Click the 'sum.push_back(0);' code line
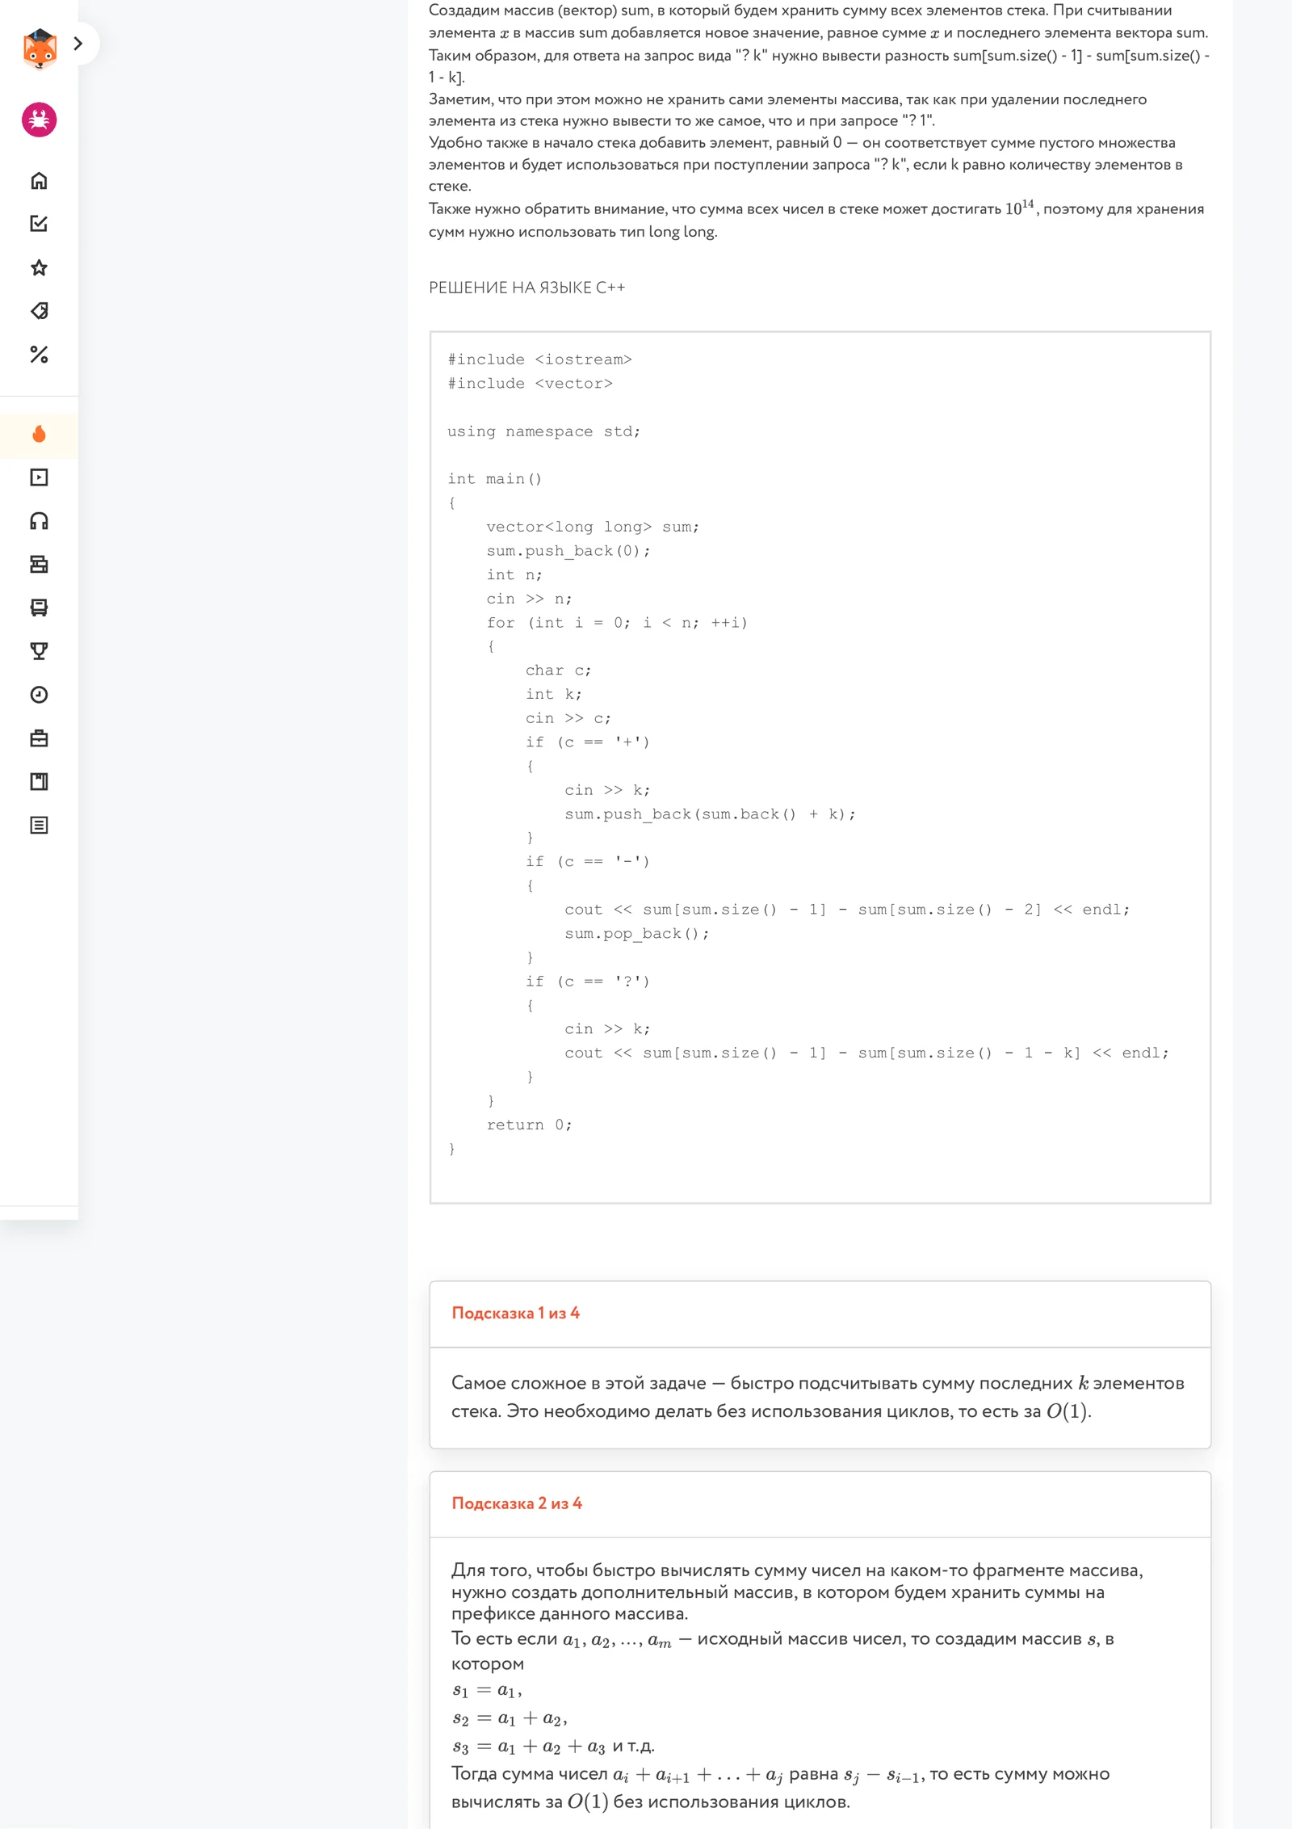The image size is (1292, 1829). point(568,551)
